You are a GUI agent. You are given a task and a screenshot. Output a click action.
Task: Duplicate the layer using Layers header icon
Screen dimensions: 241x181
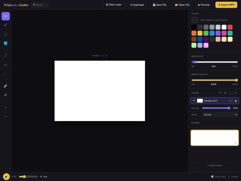coord(225,93)
